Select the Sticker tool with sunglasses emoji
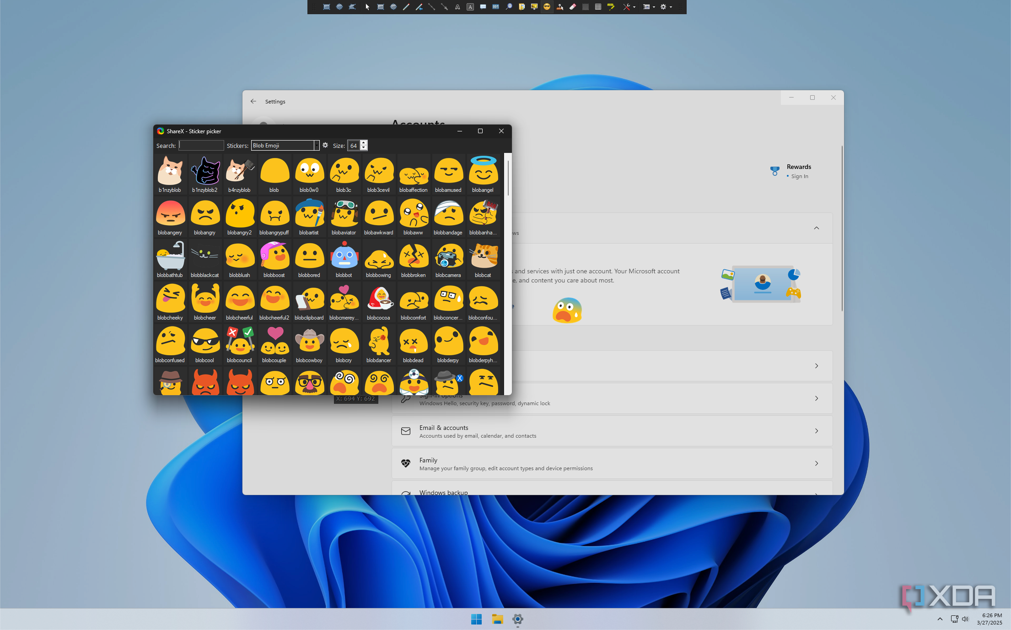Viewport: 1011px width, 630px height. point(547,7)
